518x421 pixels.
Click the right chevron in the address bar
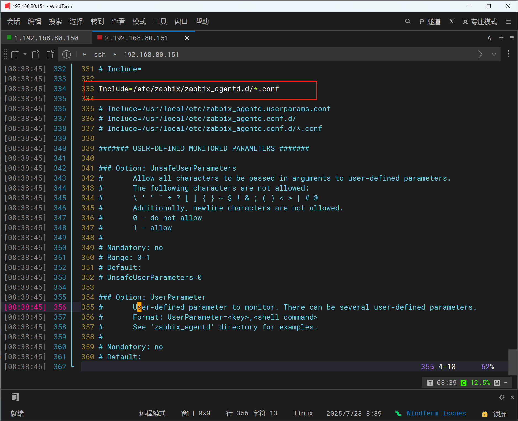480,54
